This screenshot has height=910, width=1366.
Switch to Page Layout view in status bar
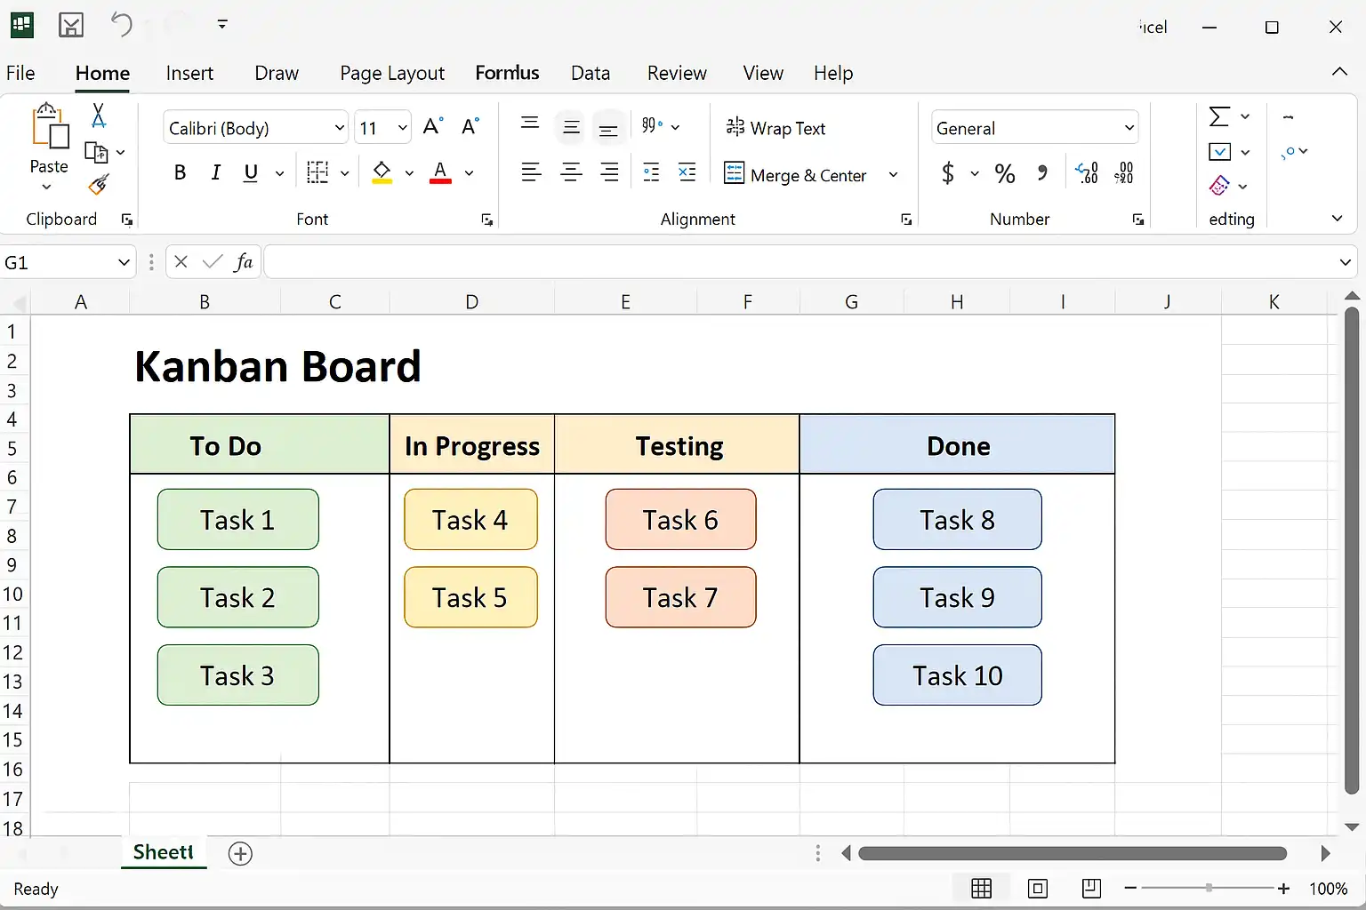(1037, 888)
